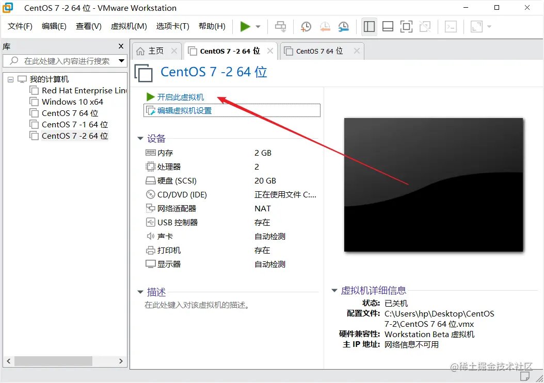Click the black VM screen preview

point(434,185)
